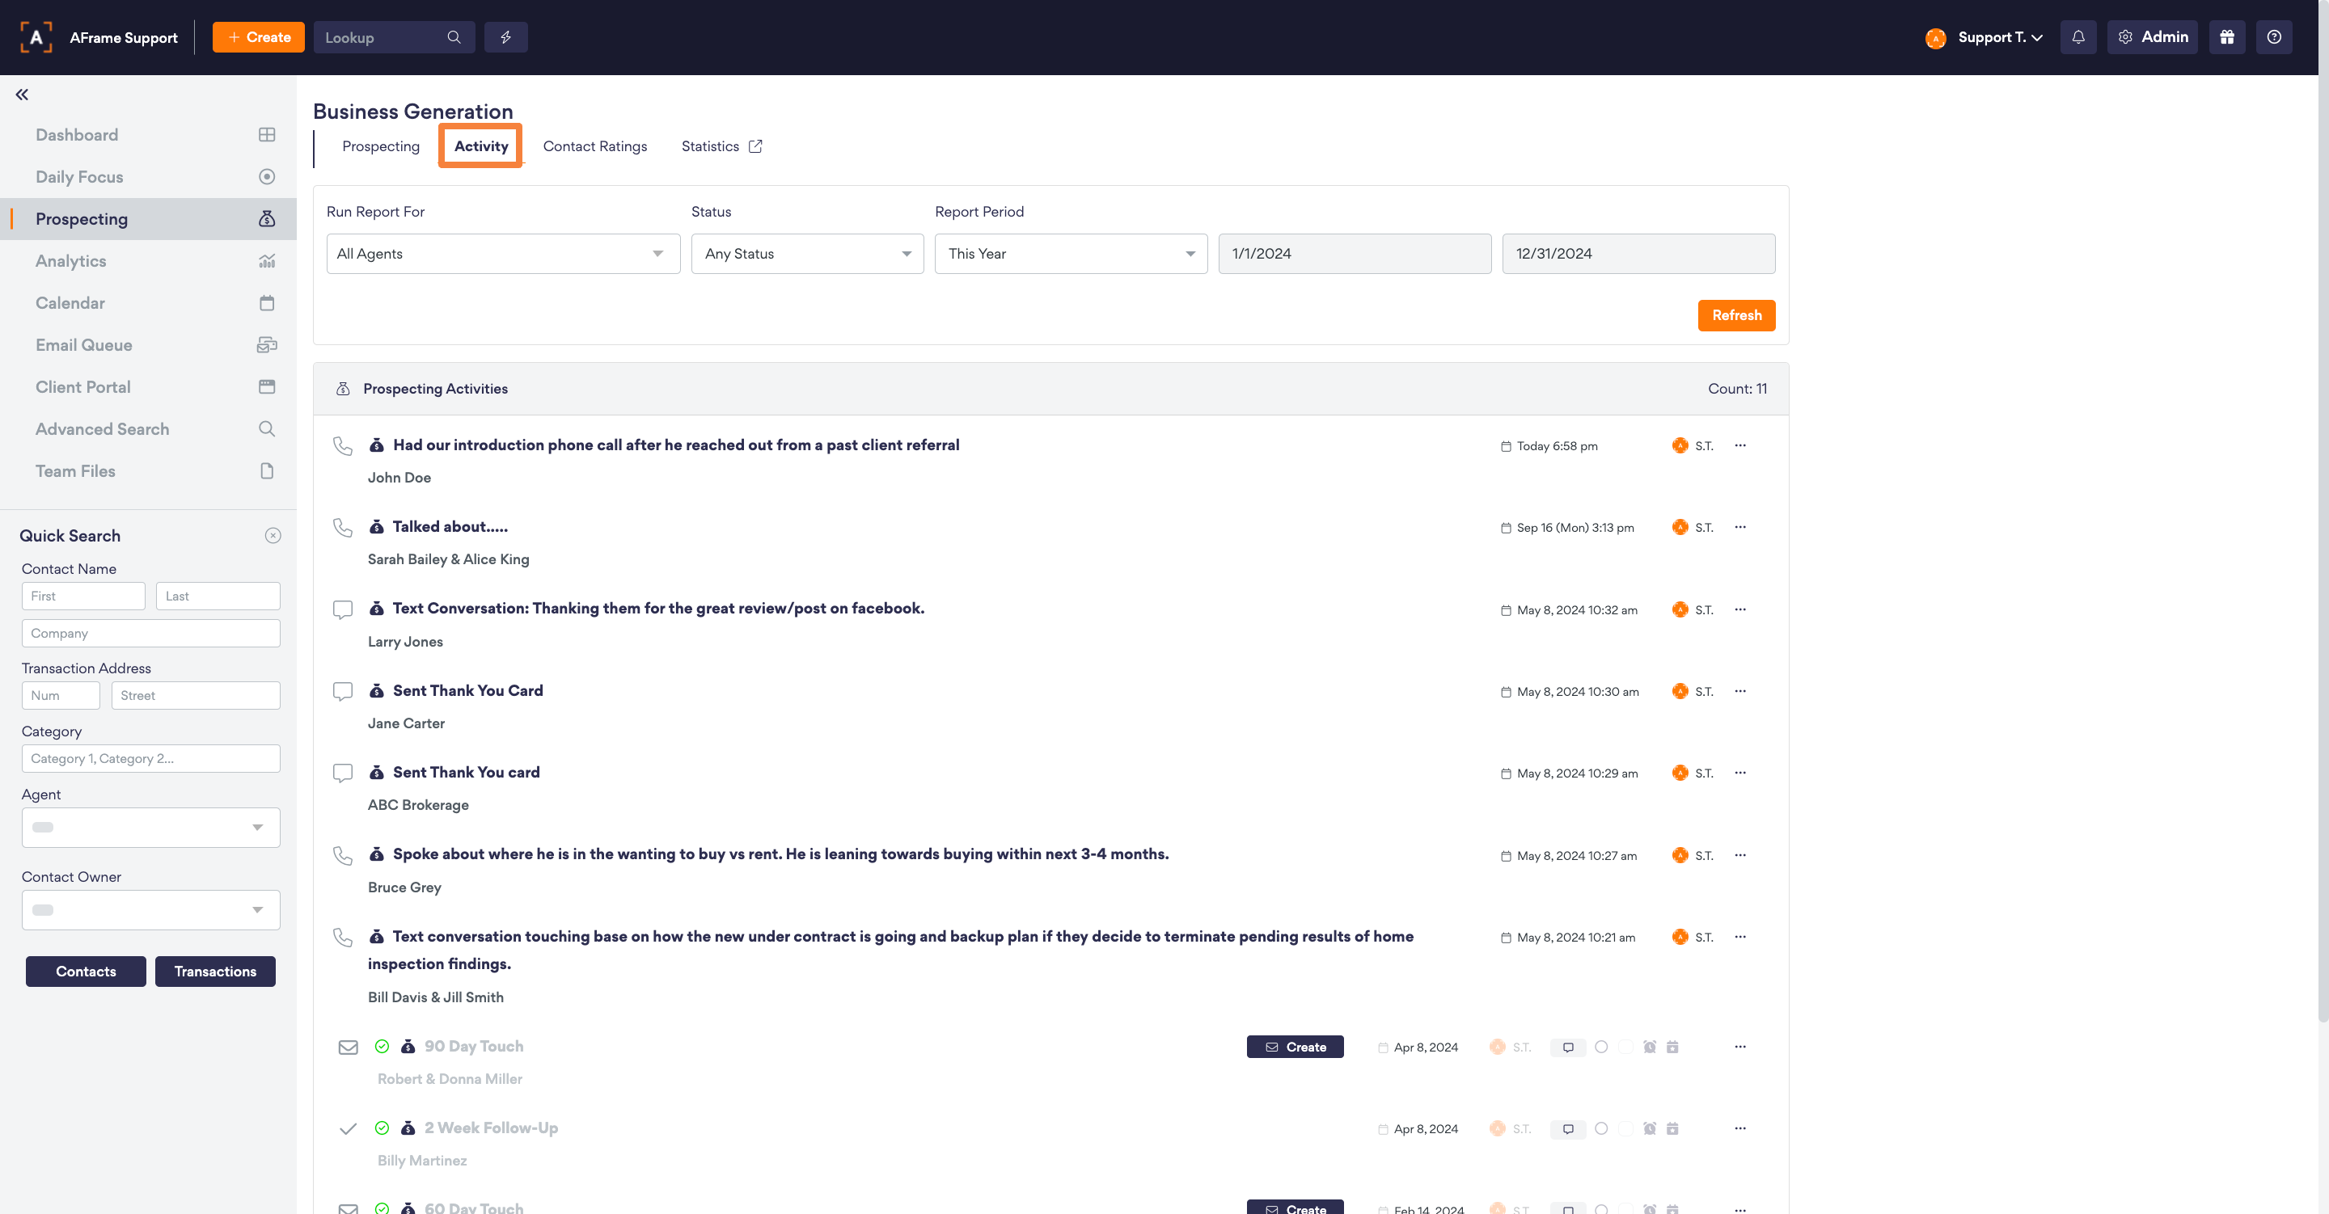Click empty circle status on 90 Day Touch
This screenshot has height=1214, width=2329.
point(1601,1047)
